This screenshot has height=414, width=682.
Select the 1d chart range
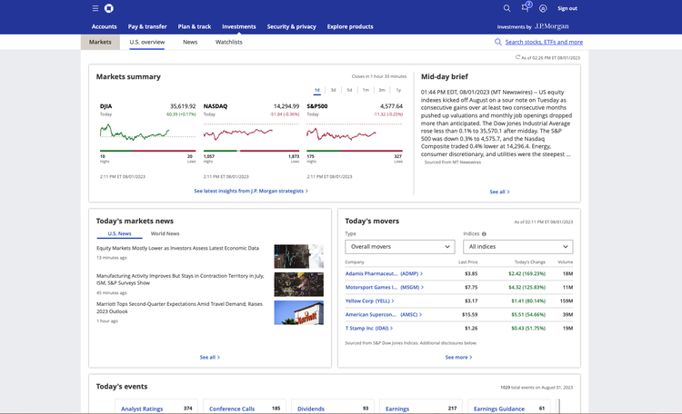click(x=317, y=90)
